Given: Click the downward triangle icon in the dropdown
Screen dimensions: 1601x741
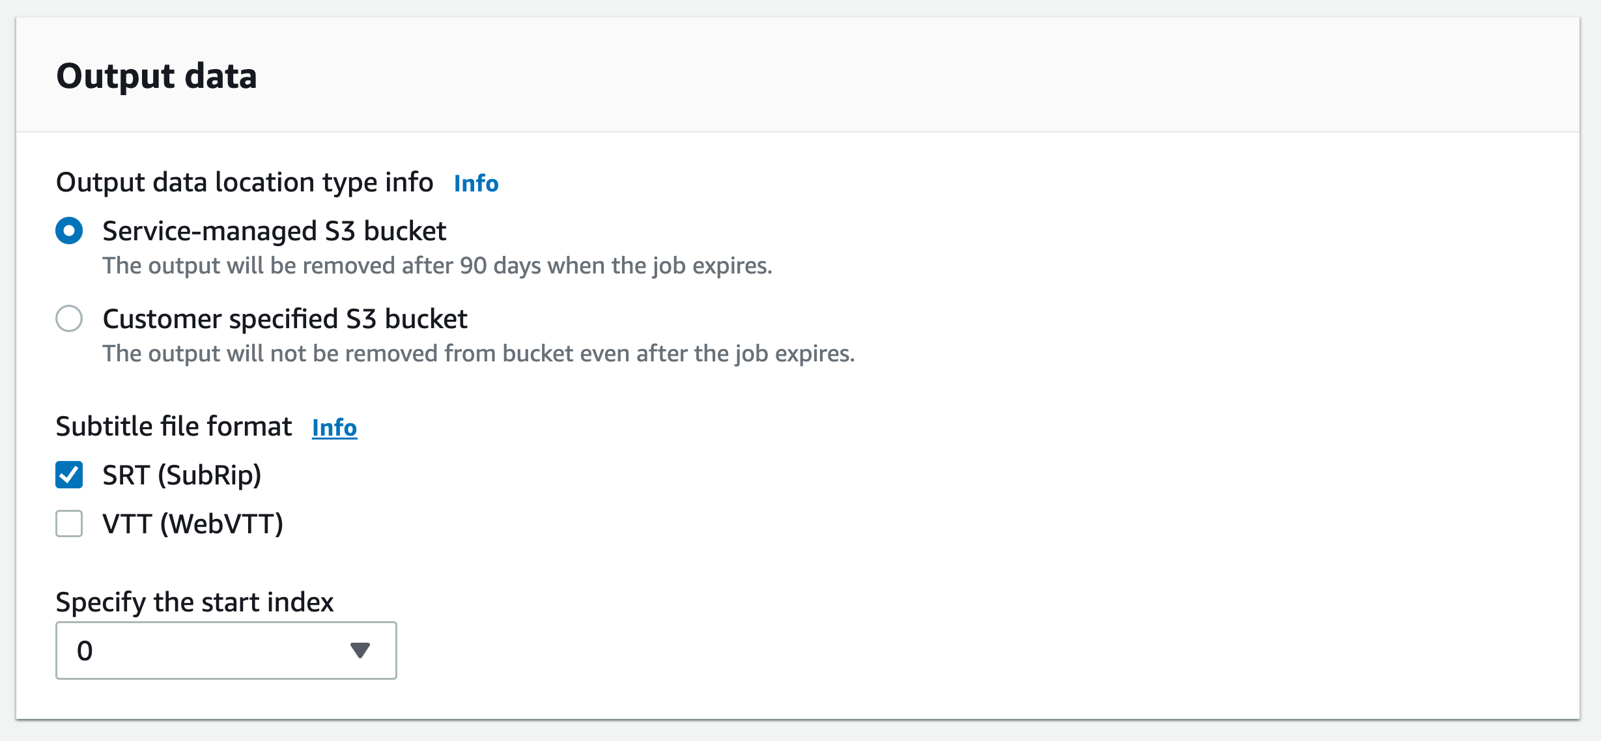Looking at the screenshot, I should [360, 650].
